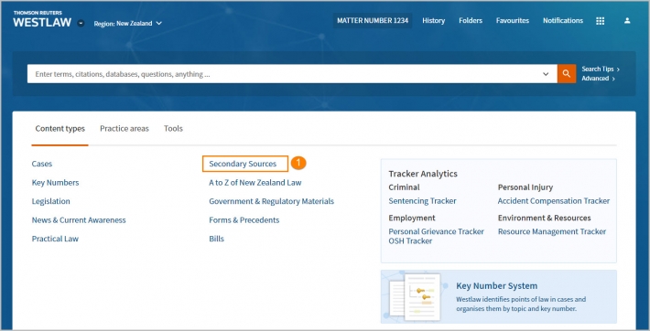This screenshot has height=331, width=650.
Task: Click the Tracker Analytics heading
Action: (423, 174)
